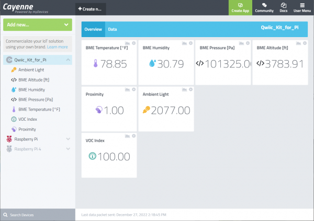Click hand icon in Proximity widget
Viewport: 314px width, 221px height.
pyautogui.click(x=99, y=110)
